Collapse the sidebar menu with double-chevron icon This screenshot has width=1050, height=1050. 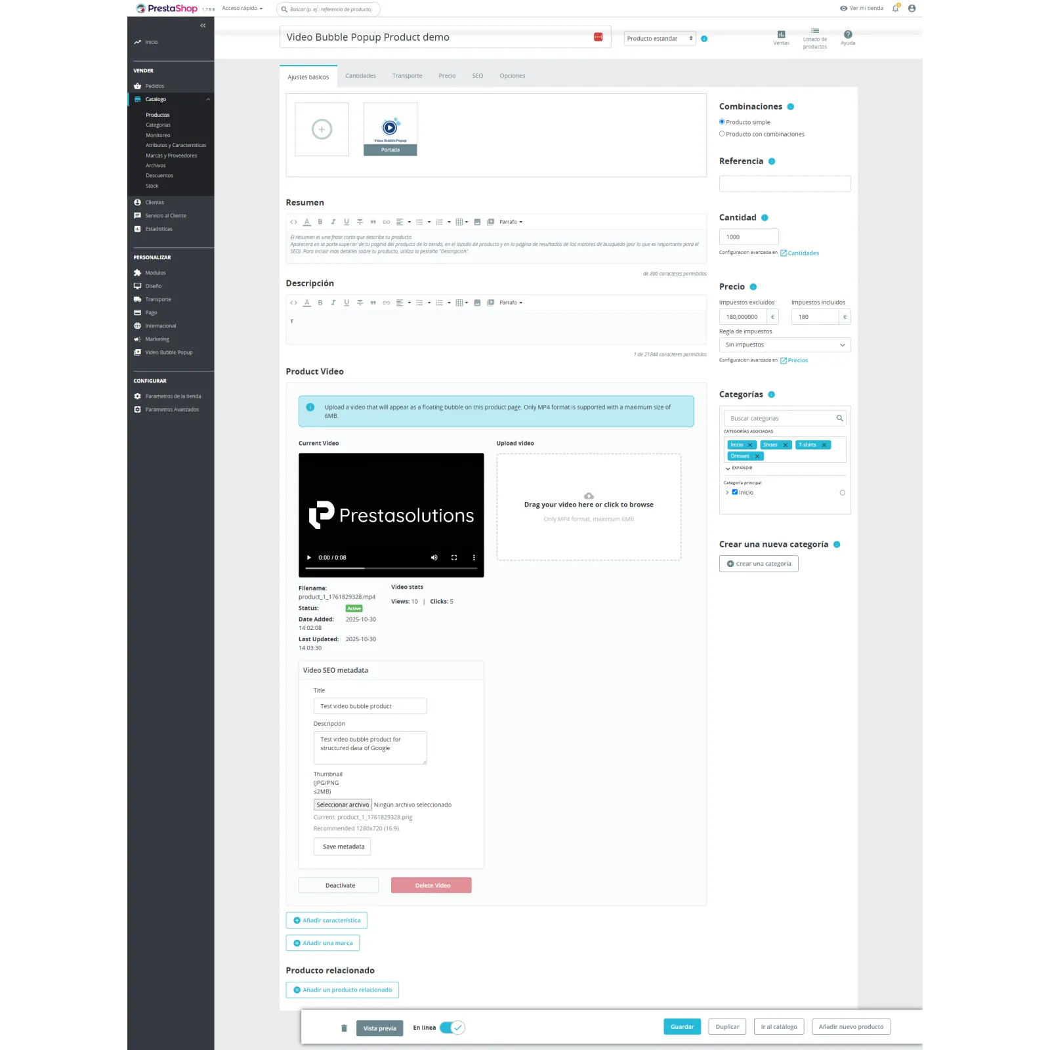pyautogui.click(x=203, y=26)
